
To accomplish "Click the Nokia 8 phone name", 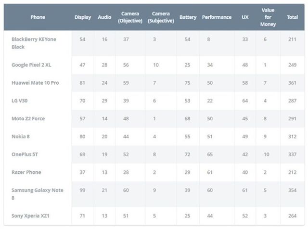I will tap(21, 136).
